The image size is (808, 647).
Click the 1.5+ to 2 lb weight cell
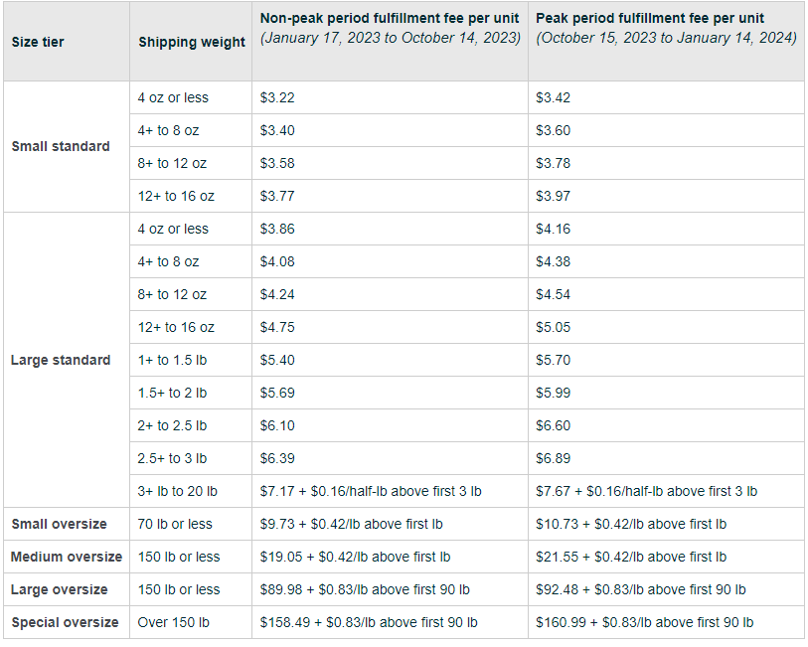(x=191, y=393)
